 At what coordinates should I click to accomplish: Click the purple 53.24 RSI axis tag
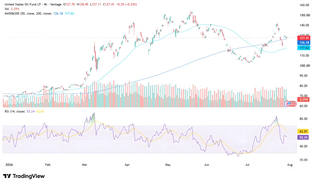(303, 137)
